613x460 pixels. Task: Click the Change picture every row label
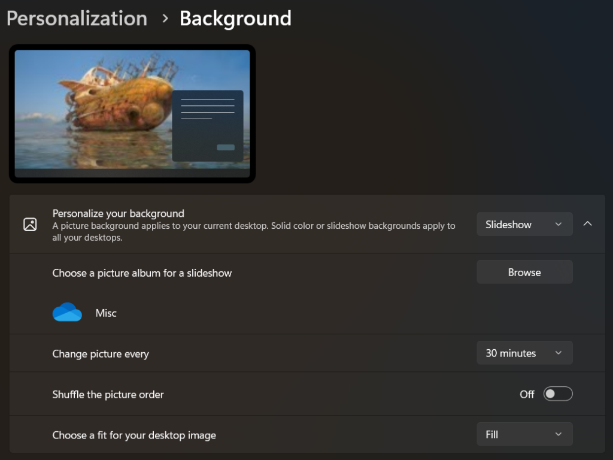point(101,353)
